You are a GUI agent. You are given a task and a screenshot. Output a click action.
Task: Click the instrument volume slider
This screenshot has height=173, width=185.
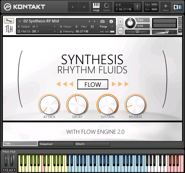click(164, 32)
